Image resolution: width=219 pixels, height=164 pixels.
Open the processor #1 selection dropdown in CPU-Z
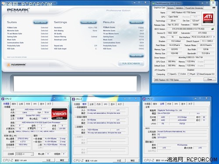tap(25, 154)
